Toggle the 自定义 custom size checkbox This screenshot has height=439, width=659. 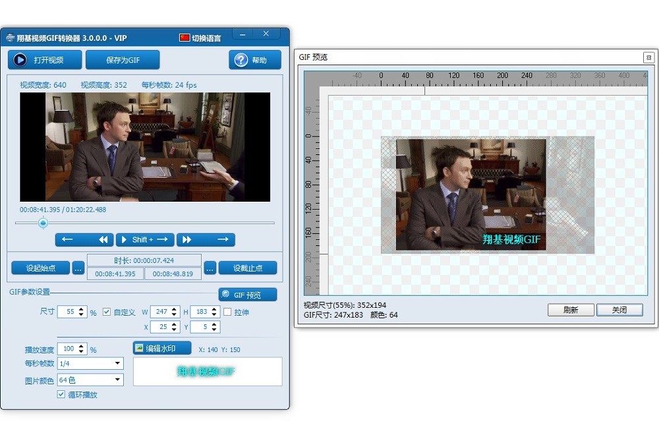coord(107,312)
